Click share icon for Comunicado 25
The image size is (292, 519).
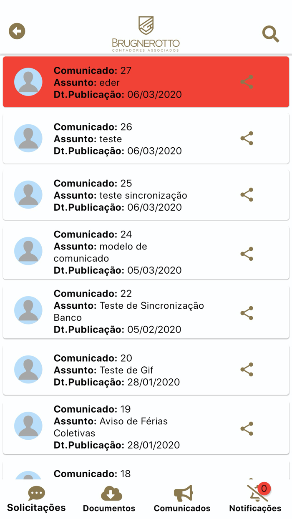(247, 195)
